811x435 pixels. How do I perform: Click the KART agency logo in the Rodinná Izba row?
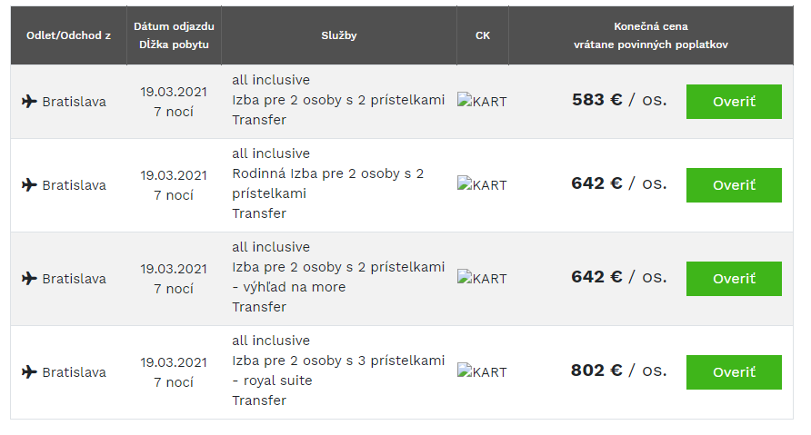point(482,184)
